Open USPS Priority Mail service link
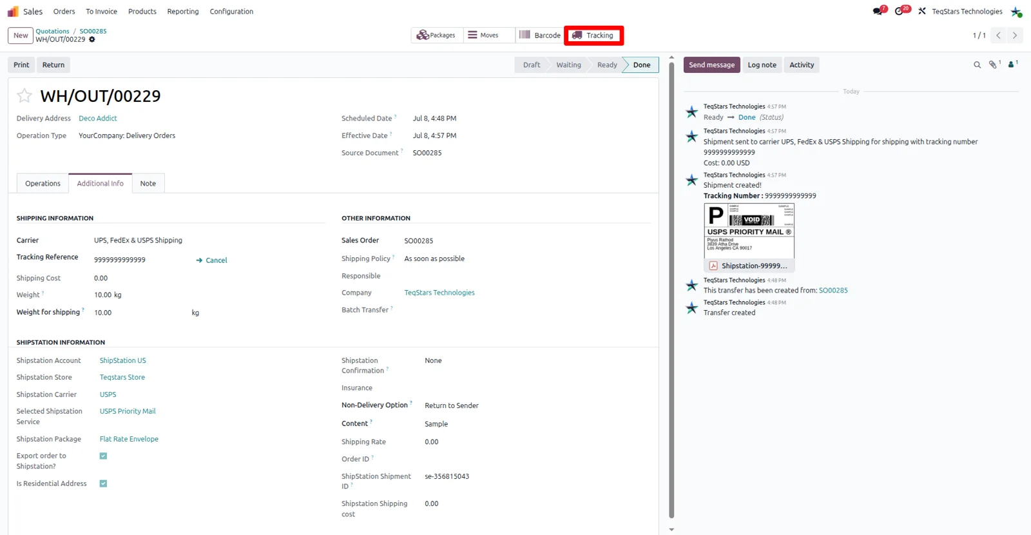The width and height of the screenshot is (1031, 535). point(128,411)
